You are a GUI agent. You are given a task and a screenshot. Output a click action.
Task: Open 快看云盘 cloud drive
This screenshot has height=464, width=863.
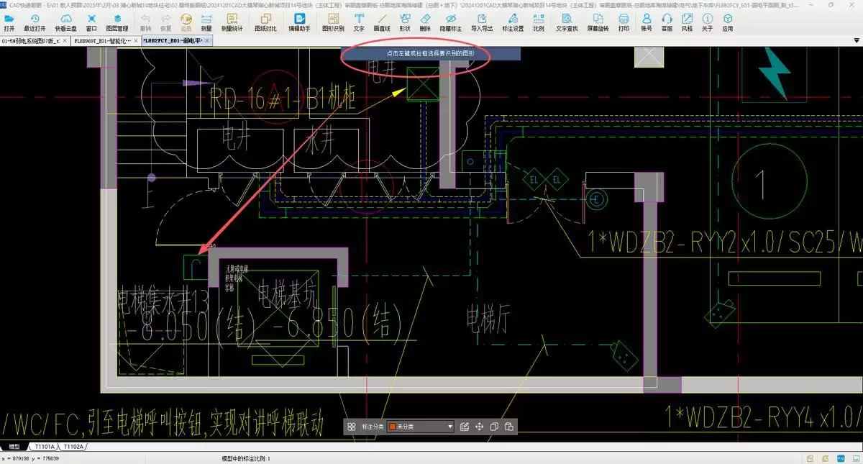(x=66, y=22)
